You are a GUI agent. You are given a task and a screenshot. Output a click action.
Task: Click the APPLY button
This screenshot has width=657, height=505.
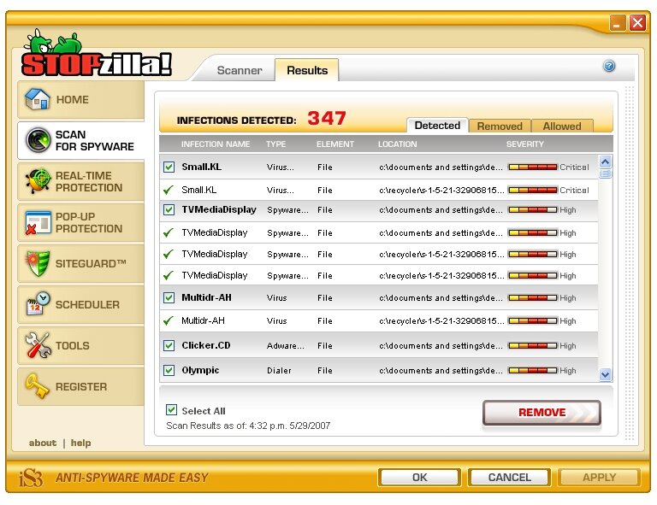(599, 478)
